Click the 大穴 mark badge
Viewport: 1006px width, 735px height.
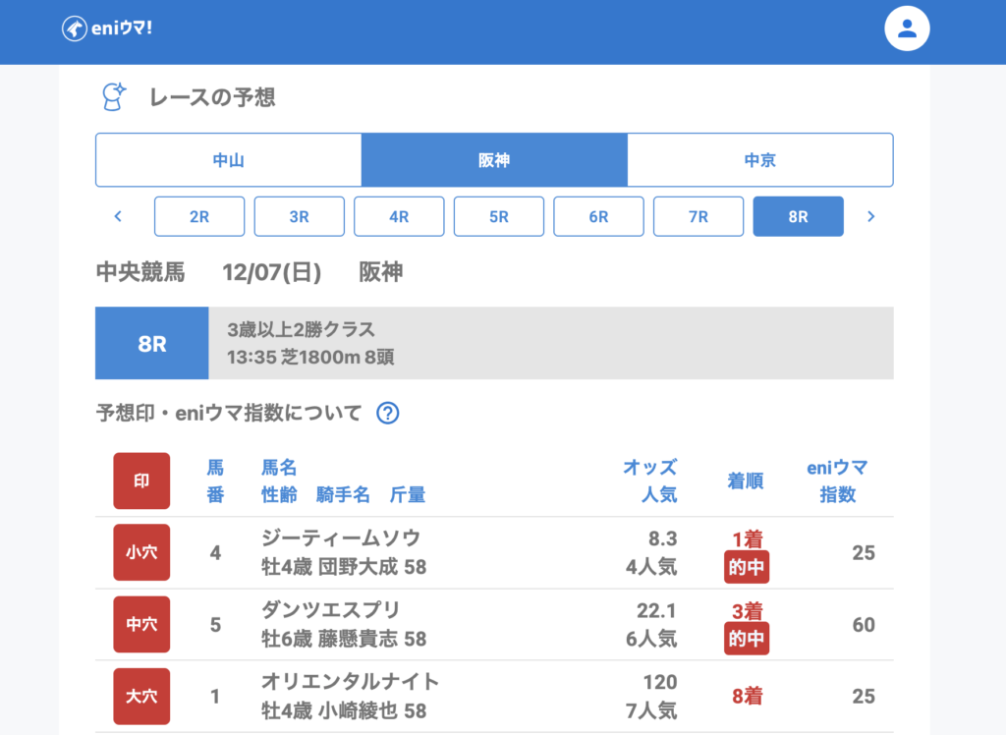[x=141, y=696]
